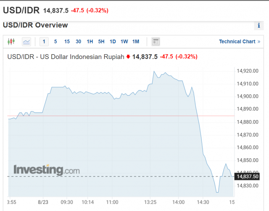Click the news layout icon in toolbar
The image size is (269, 211).
156,42
